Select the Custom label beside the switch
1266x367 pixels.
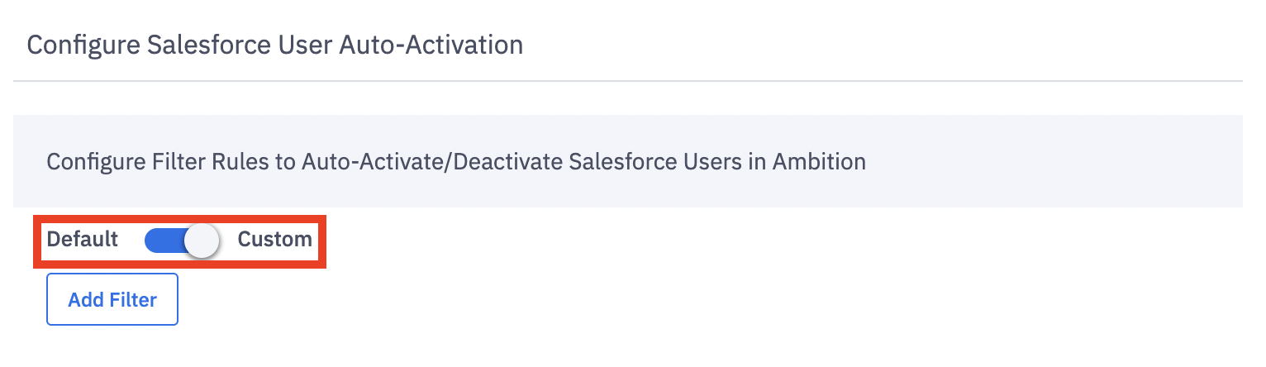(275, 240)
